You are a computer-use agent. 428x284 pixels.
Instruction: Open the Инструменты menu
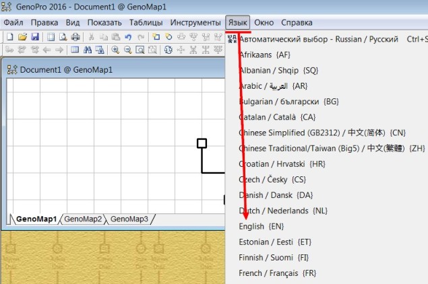pos(195,23)
